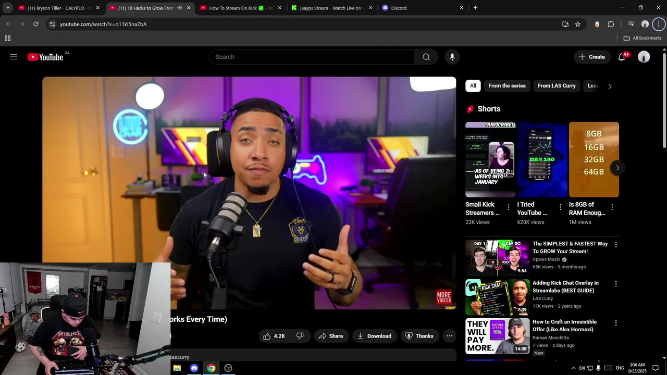Viewport: 667px width, 375px height.
Task: Open File Explorer from the taskbar
Action: tap(177, 368)
